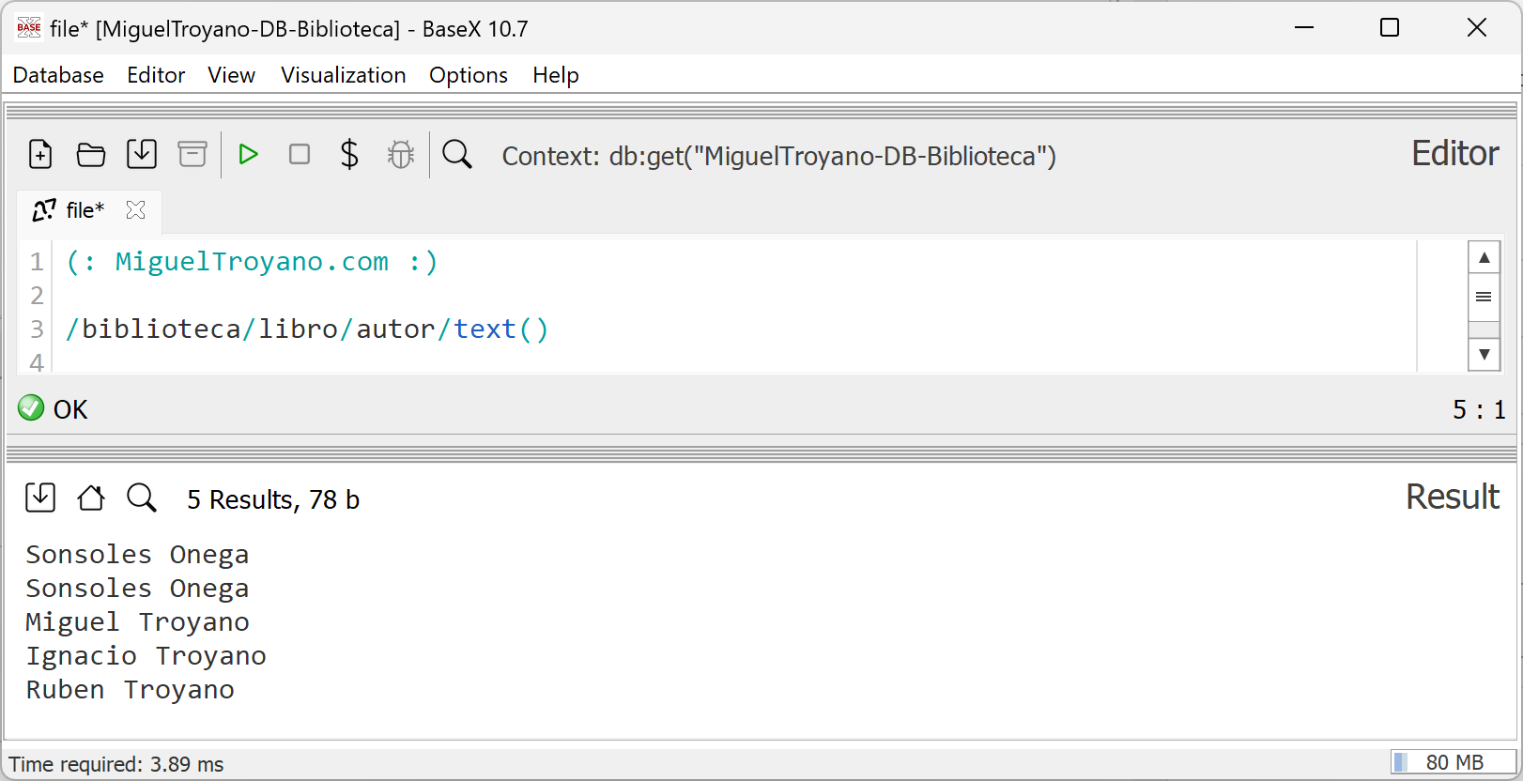The width and height of the screenshot is (1523, 781).
Task: Run the query with the green play button
Action: (x=248, y=154)
